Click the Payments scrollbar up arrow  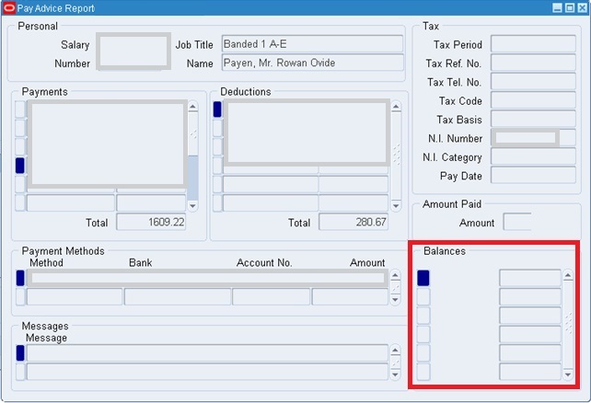[x=192, y=107]
